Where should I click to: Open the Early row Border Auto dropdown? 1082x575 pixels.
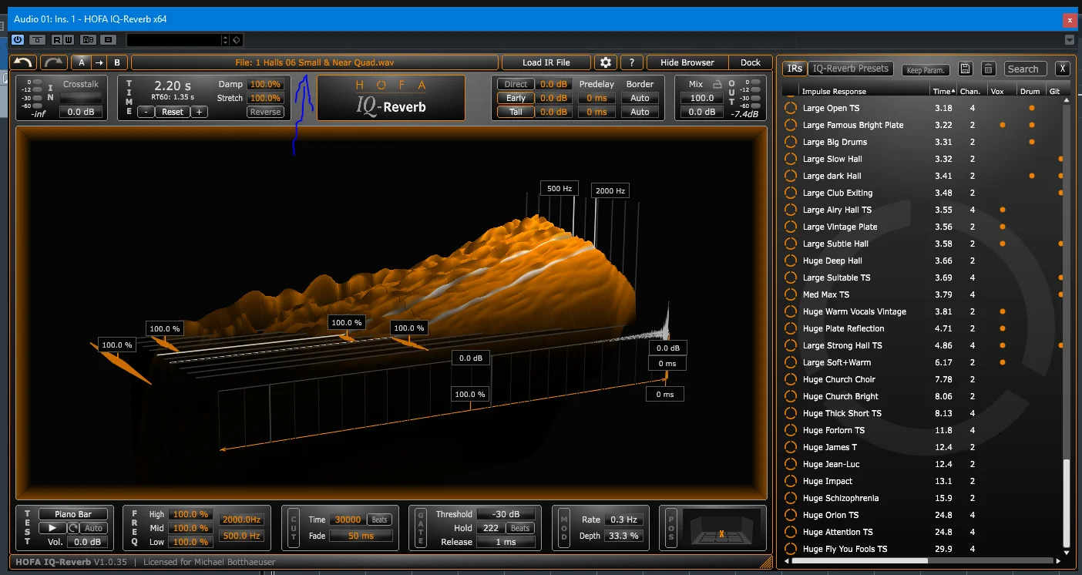click(640, 98)
